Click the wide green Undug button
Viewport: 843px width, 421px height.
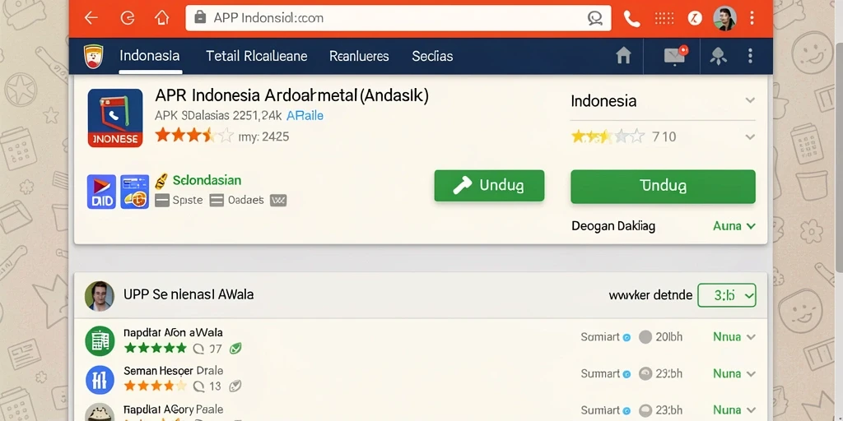click(663, 187)
